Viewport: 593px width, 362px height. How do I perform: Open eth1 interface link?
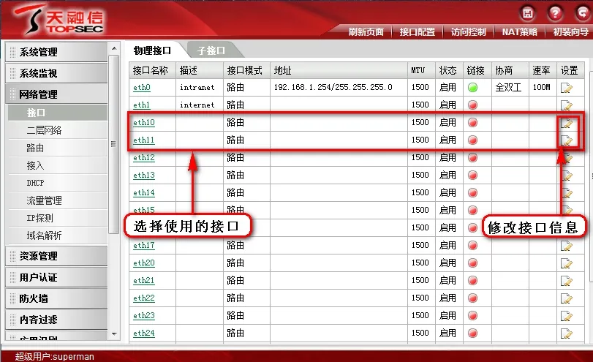click(142, 105)
